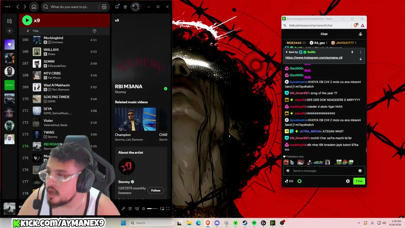Image resolution: width=405 pixels, height=228 pixels.
Task: Unpin the BotRix pinned message
Action: (x=352, y=52)
